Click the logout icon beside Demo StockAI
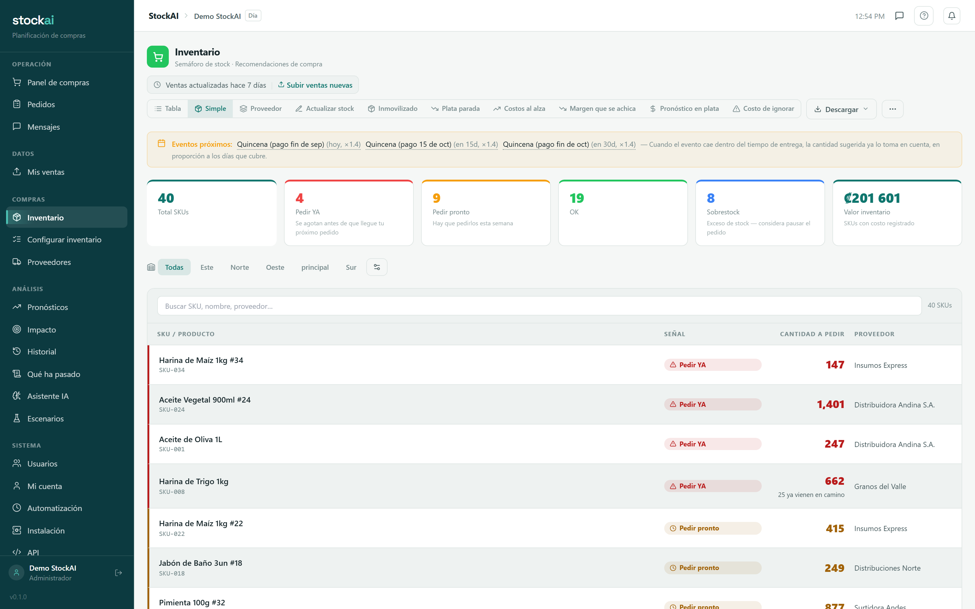 119,573
